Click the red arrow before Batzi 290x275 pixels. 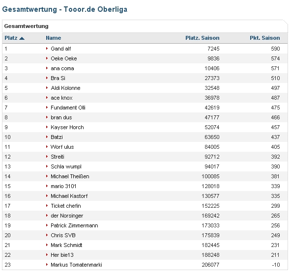[x=47, y=137]
